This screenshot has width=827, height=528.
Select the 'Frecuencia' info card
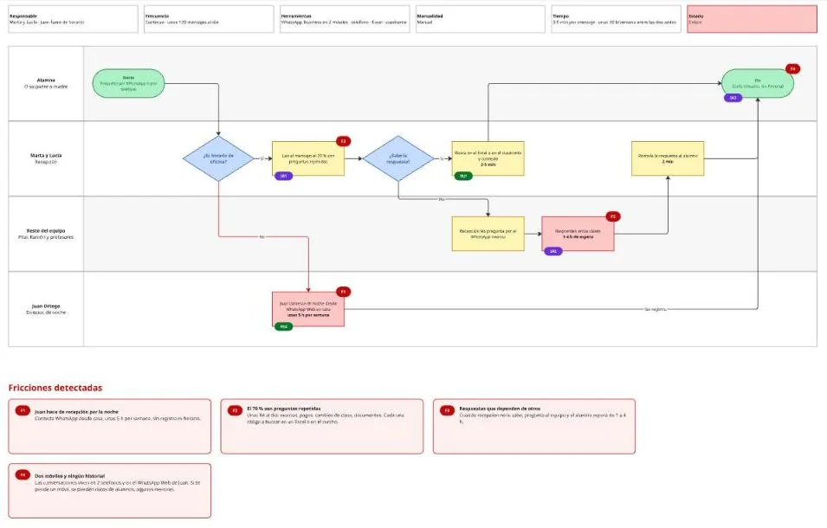pyautogui.click(x=209, y=19)
